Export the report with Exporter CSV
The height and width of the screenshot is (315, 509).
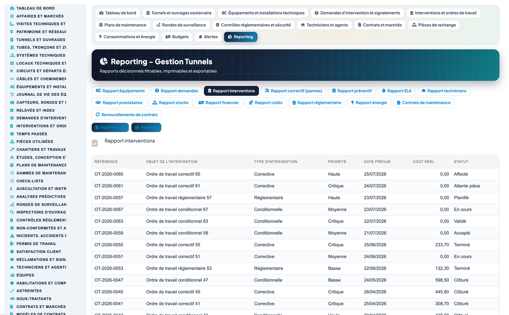point(110,127)
